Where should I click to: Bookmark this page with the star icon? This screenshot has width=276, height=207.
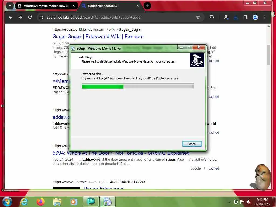(x=198, y=17)
